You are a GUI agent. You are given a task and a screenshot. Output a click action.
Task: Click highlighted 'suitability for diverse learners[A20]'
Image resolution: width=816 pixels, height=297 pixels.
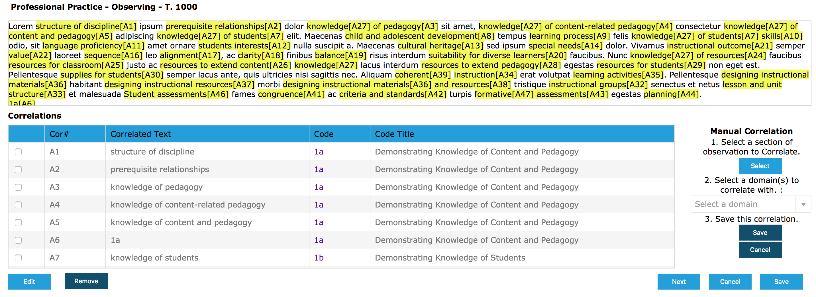point(498,56)
